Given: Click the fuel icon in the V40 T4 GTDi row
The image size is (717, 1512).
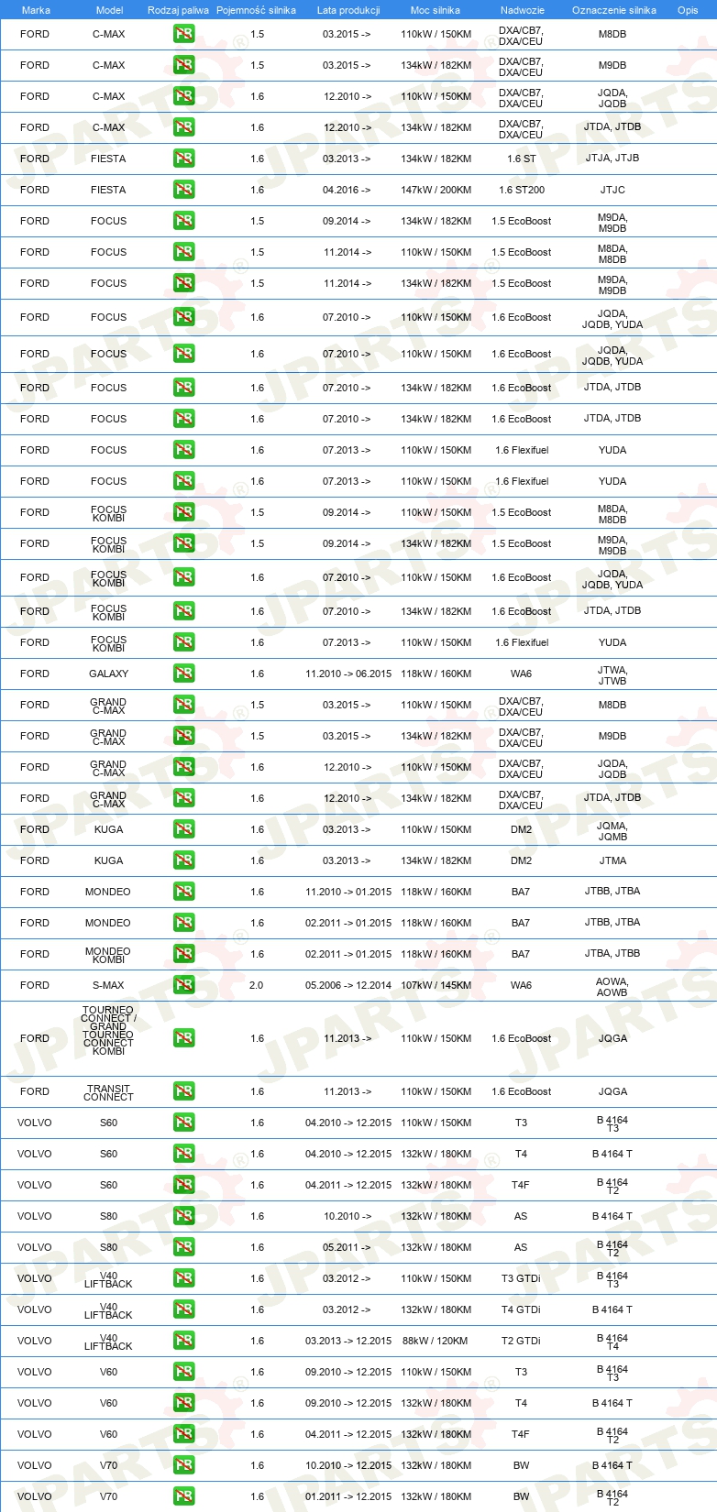Looking at the screenshot, I should (184, 1309).
